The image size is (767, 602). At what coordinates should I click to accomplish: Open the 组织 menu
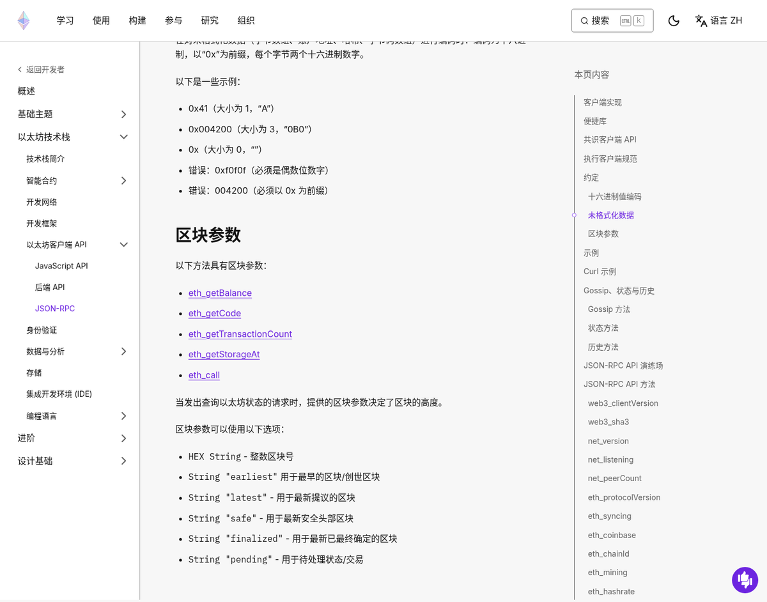pos(246,20)
